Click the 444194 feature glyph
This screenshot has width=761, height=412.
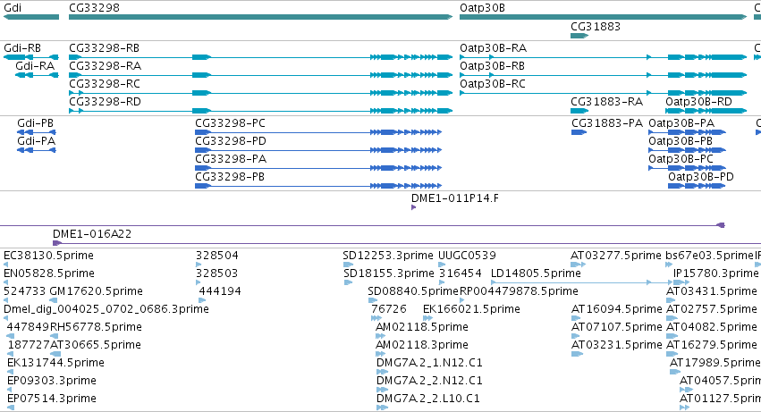(x=202, y=300)
